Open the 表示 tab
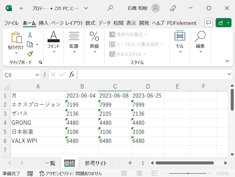This screenshot has height=177, width=235. click(x=131, y=23)
